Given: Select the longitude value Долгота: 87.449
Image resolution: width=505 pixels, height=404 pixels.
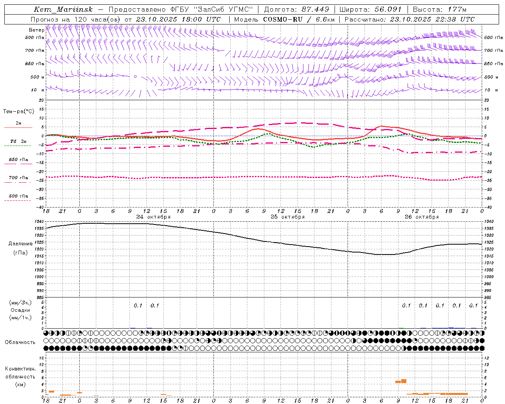Looking at the screenshot, I should coord(297,9).
